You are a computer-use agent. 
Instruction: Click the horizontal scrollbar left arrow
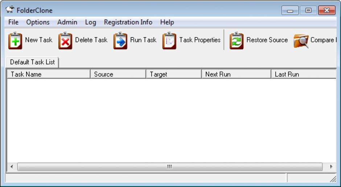click(x=12, y=167)
